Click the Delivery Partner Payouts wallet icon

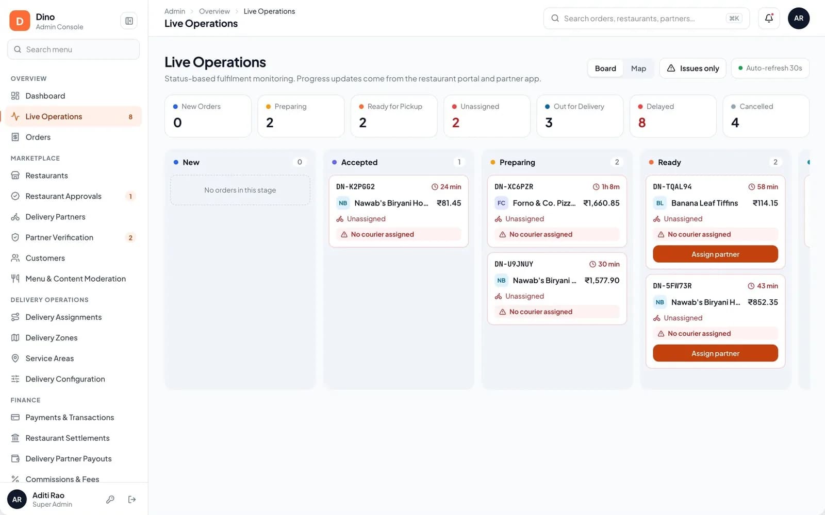15,459
